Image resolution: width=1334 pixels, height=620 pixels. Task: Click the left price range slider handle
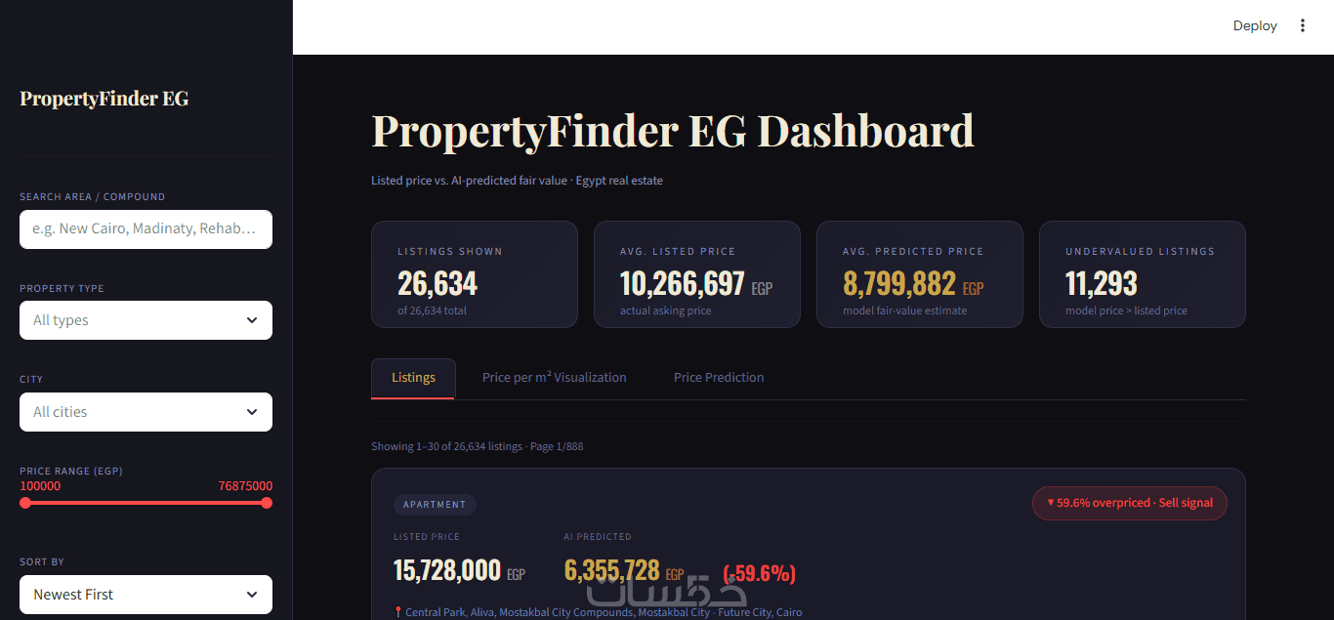click(x=25, y=503)
